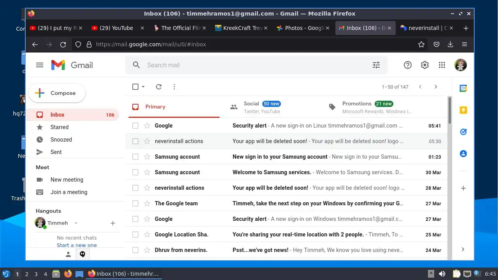The width and height of the screenshot is (498, 280).
Task: Open Google account profile avatar
Action: pyautogui.click(x=461, y=65)
